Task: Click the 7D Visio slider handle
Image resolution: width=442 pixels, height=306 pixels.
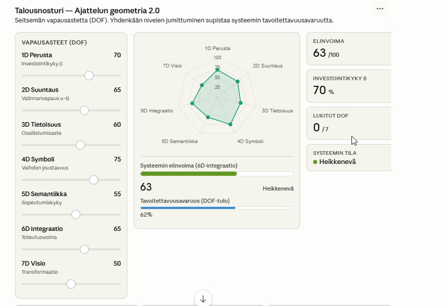Action: pos(71,284)
